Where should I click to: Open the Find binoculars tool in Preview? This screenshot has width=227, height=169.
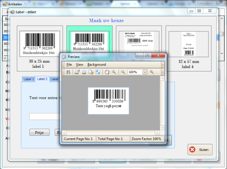pyautogui.click(x=68, y=72)
